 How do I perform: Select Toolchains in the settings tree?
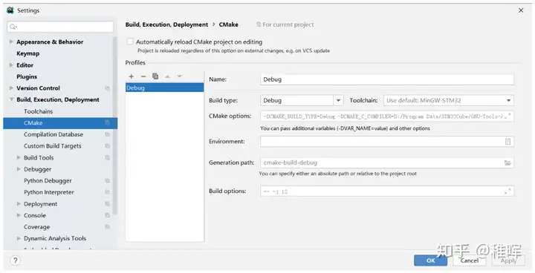click(38, 111)
